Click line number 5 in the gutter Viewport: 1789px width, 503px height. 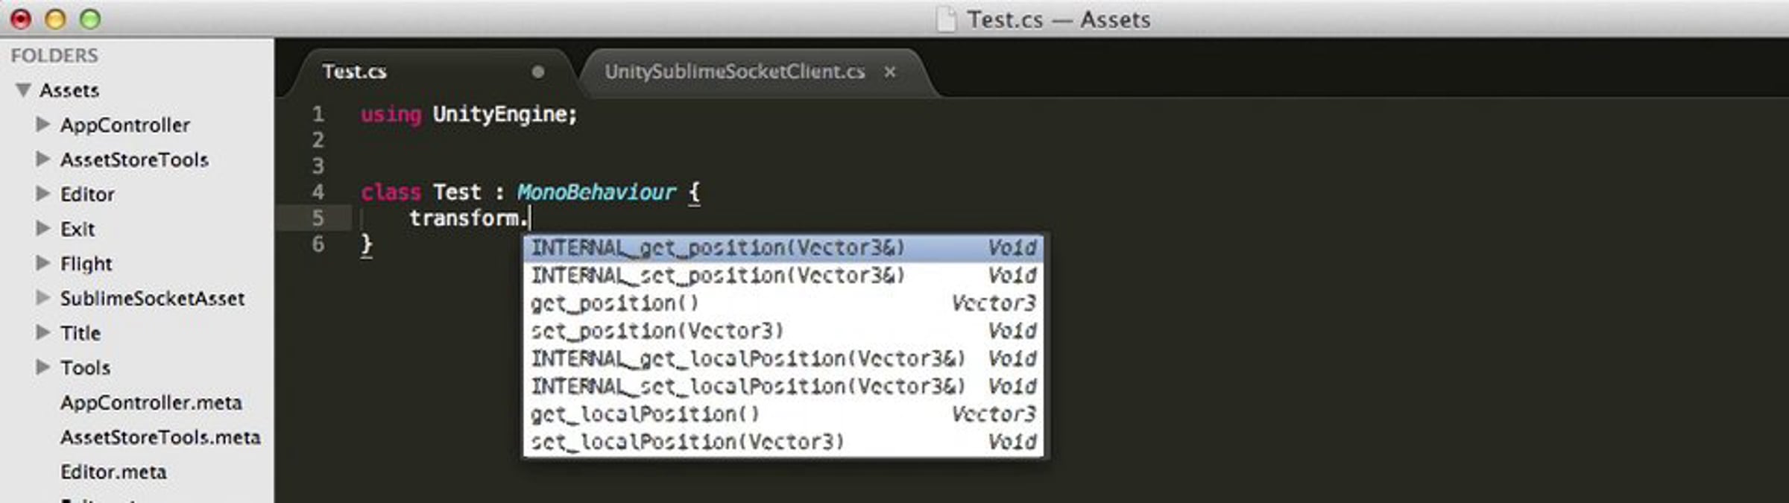click(318, 218)
